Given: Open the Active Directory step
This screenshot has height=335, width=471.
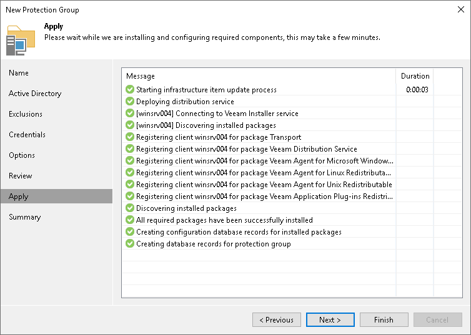Looking at the screenshot, I should click(35, 94).
